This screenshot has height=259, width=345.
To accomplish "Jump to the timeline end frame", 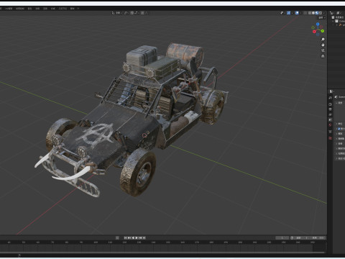I will [144, 238].
